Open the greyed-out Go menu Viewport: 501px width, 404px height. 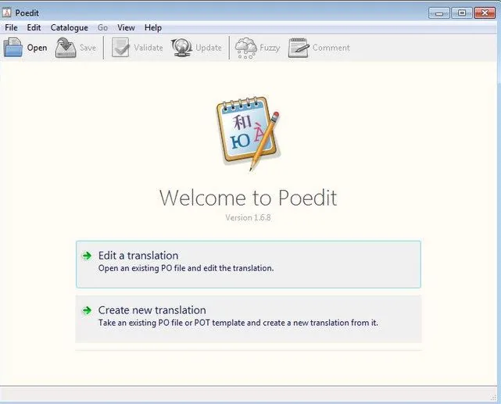click(102, 28)
